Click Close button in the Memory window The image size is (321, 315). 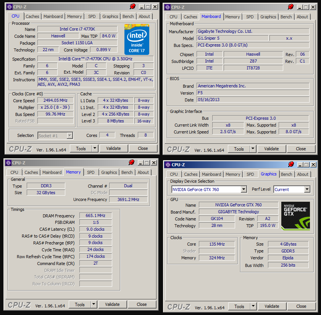142,304
